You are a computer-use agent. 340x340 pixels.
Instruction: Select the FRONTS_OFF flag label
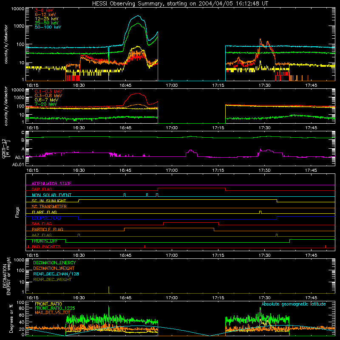tap(45, 241)
